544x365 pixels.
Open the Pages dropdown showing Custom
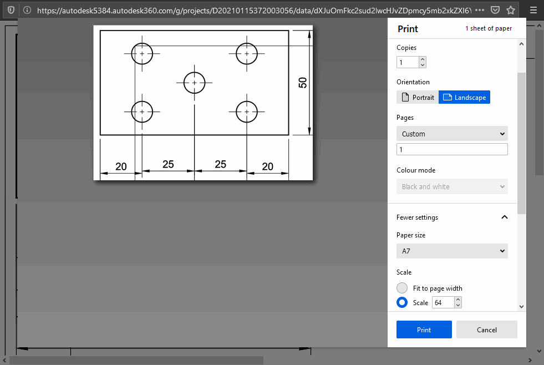(452, 134)
